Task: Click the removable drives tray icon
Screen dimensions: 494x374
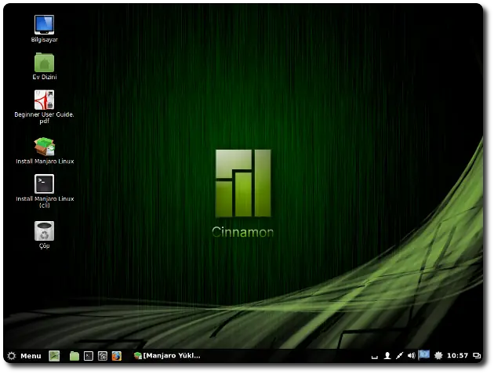Action: [x=375, y=356]
